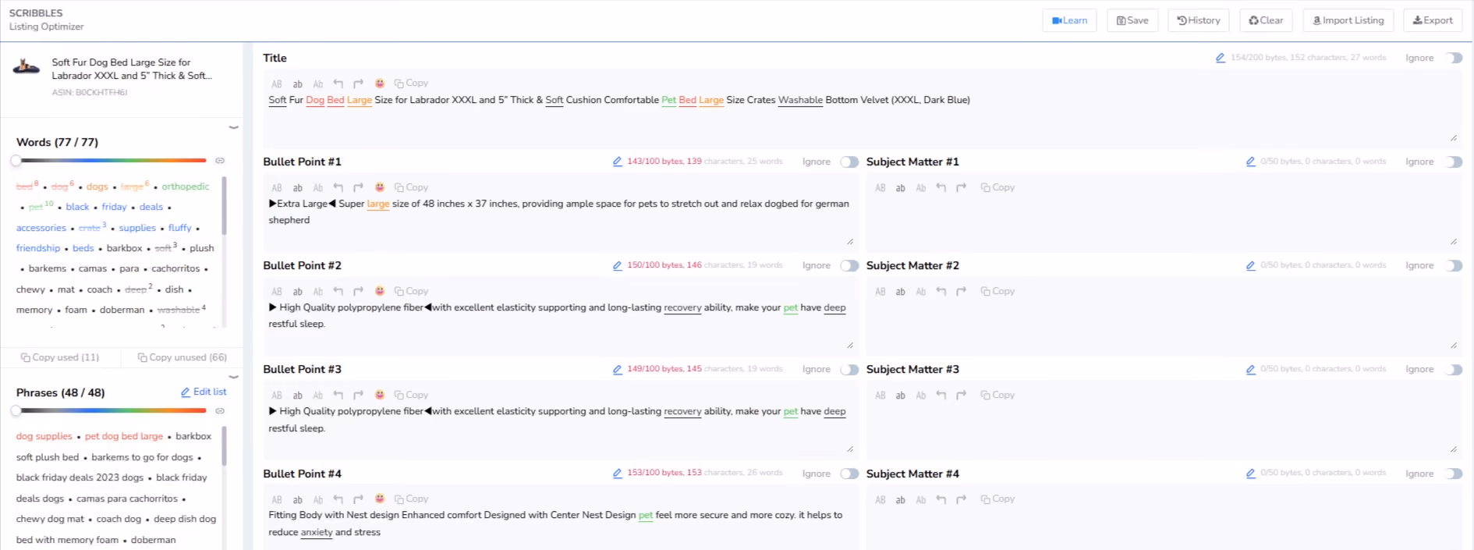Image resolution: width=1474 pixels, height=550 pixels.
Task: Click pencil icon beside Bullet Point #1 byte count
Action: pyautogui.click(x=617, y=161)
